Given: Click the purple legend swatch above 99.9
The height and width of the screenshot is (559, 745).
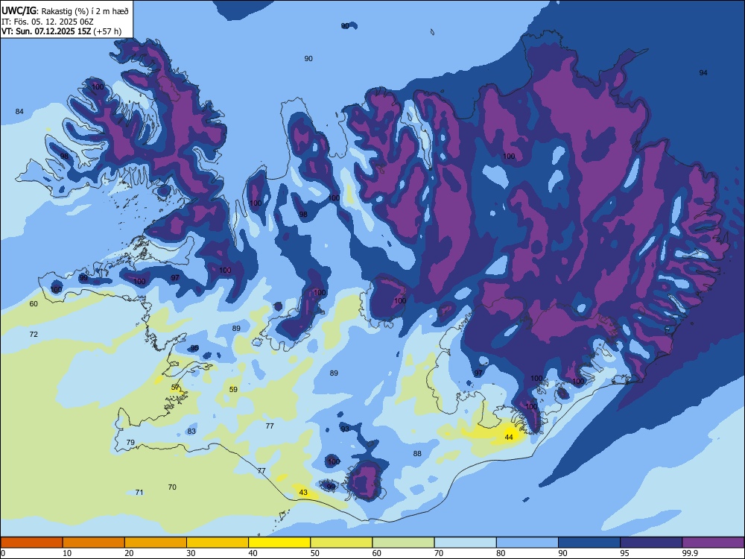Looking at the screenshot, I should [713, 543].
